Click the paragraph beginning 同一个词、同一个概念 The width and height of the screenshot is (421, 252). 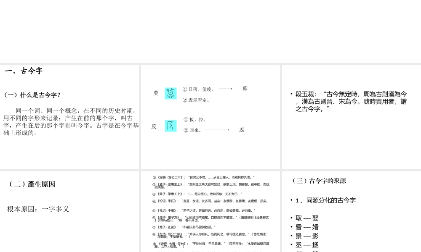click(71, 122)
